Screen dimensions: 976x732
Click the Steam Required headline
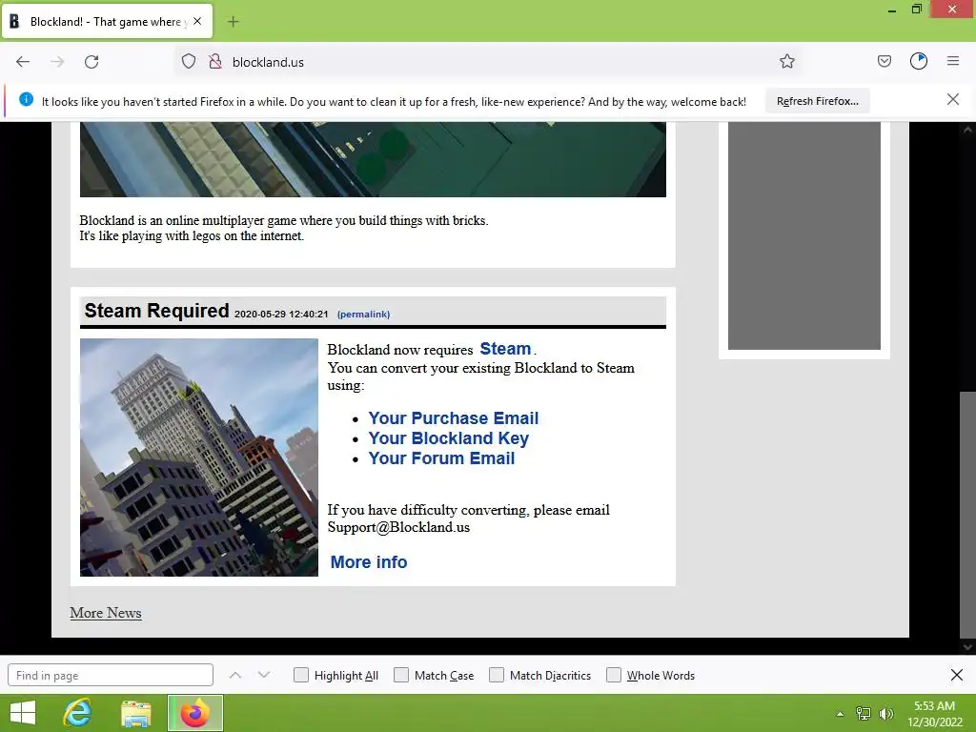(x=157, y=311)
